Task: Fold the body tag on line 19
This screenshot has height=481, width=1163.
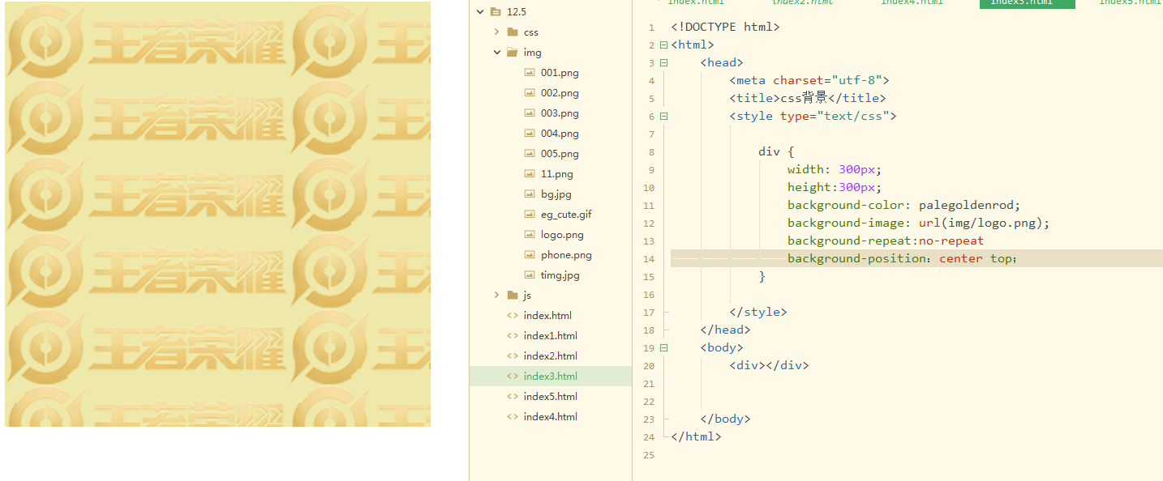Action: pos(663,348)
